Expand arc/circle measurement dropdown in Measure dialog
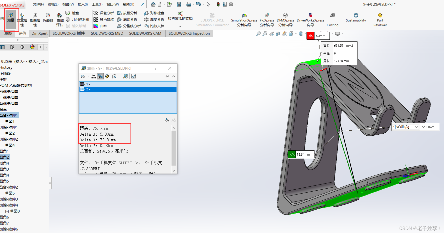This screenshot has width=444, height=233. (x=88, y=76)
